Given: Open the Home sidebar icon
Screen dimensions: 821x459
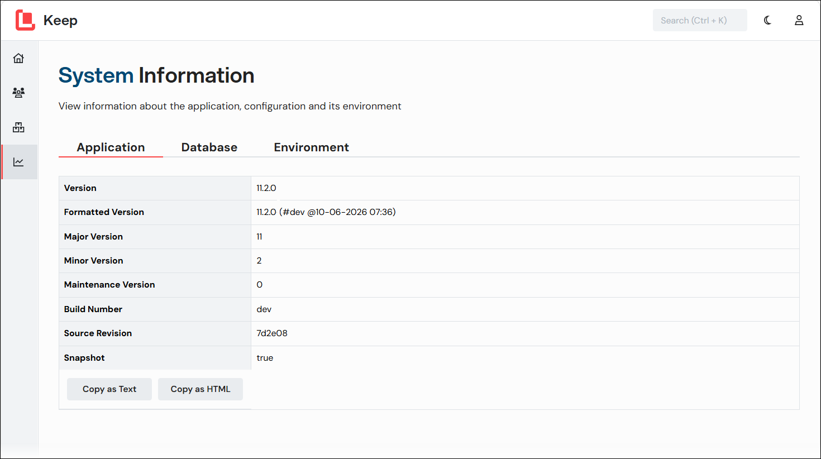Looking at the screenshot, I should (x=18, y=58).
